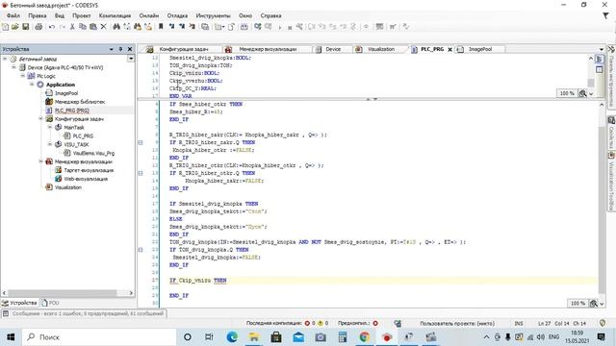This screenshot has width=616, height=346.
Task: Open the Компиляция menu
Action: (x=115, y=15)
